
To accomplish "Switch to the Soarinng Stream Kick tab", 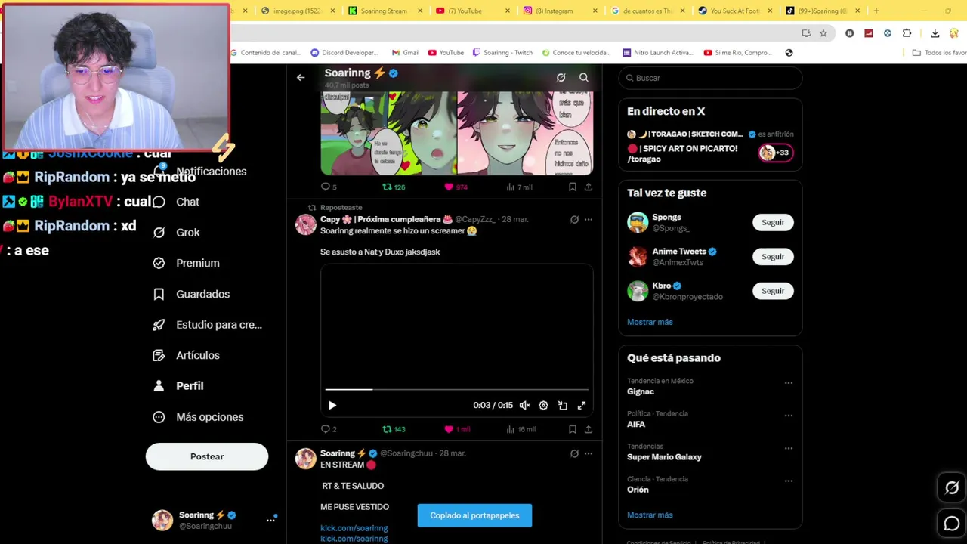I will [x=384, y=11].
